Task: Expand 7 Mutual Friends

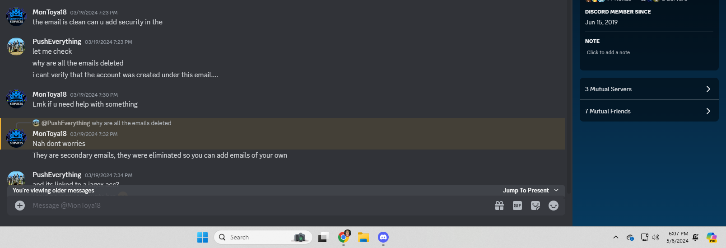Action: pos(649,111)
